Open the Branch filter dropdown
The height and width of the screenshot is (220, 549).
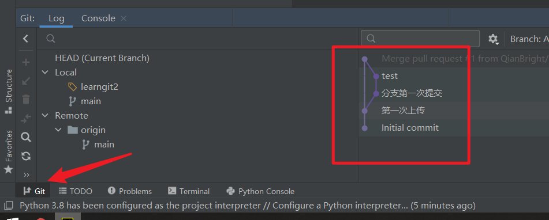click(529, 39)
